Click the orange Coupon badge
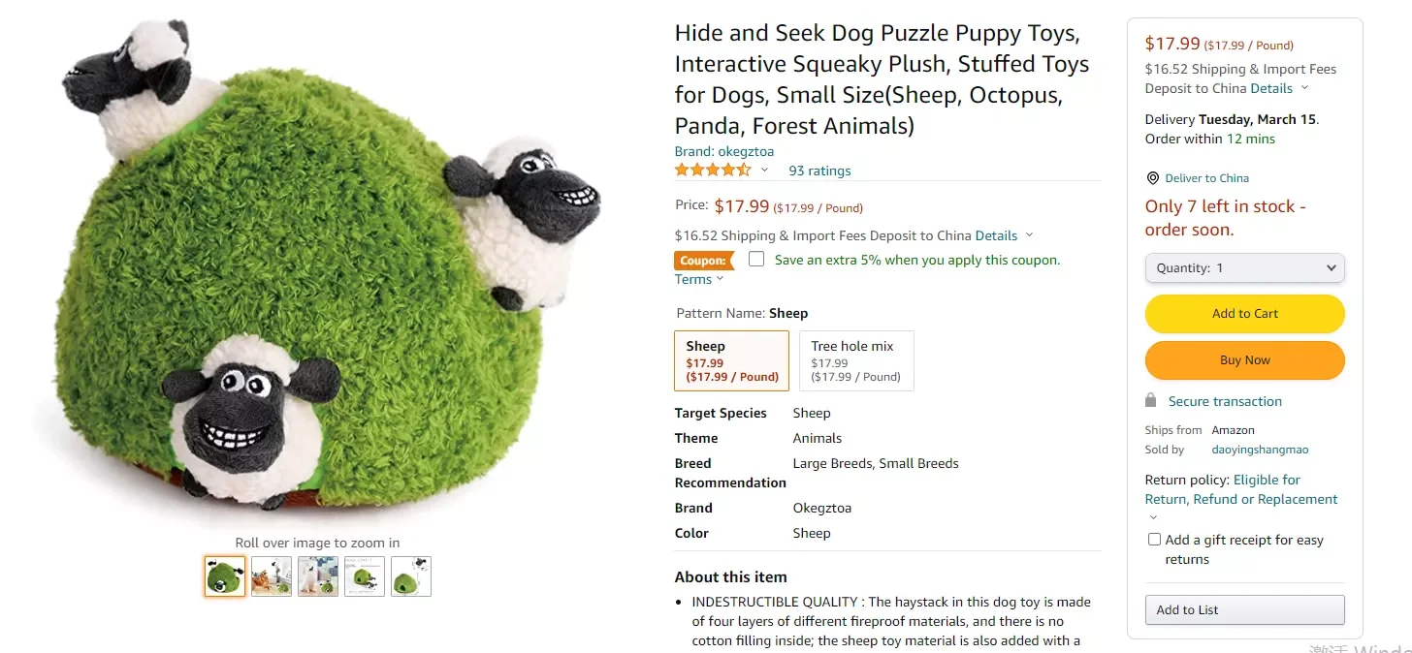Viewport: 1412px width, 653px height. [703, 261]
